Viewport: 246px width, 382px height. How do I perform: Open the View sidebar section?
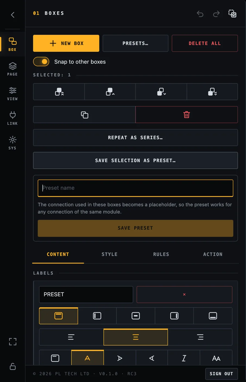point(13,94)
